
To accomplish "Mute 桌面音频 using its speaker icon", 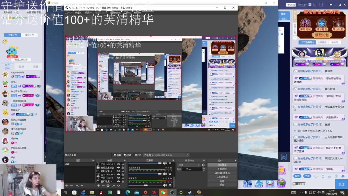I will point(165,185).
